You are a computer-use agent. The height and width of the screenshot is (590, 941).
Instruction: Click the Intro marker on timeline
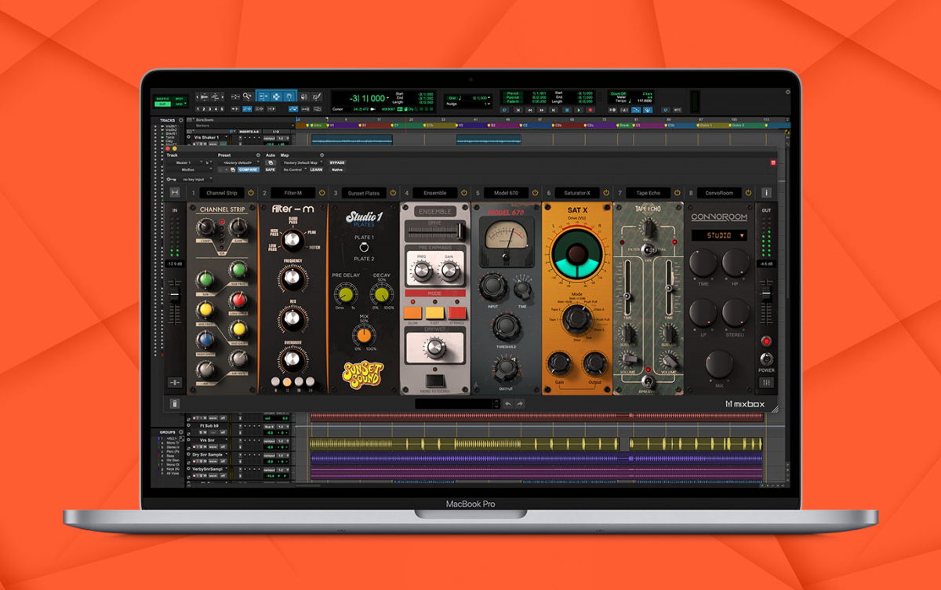tap(317, 125)
